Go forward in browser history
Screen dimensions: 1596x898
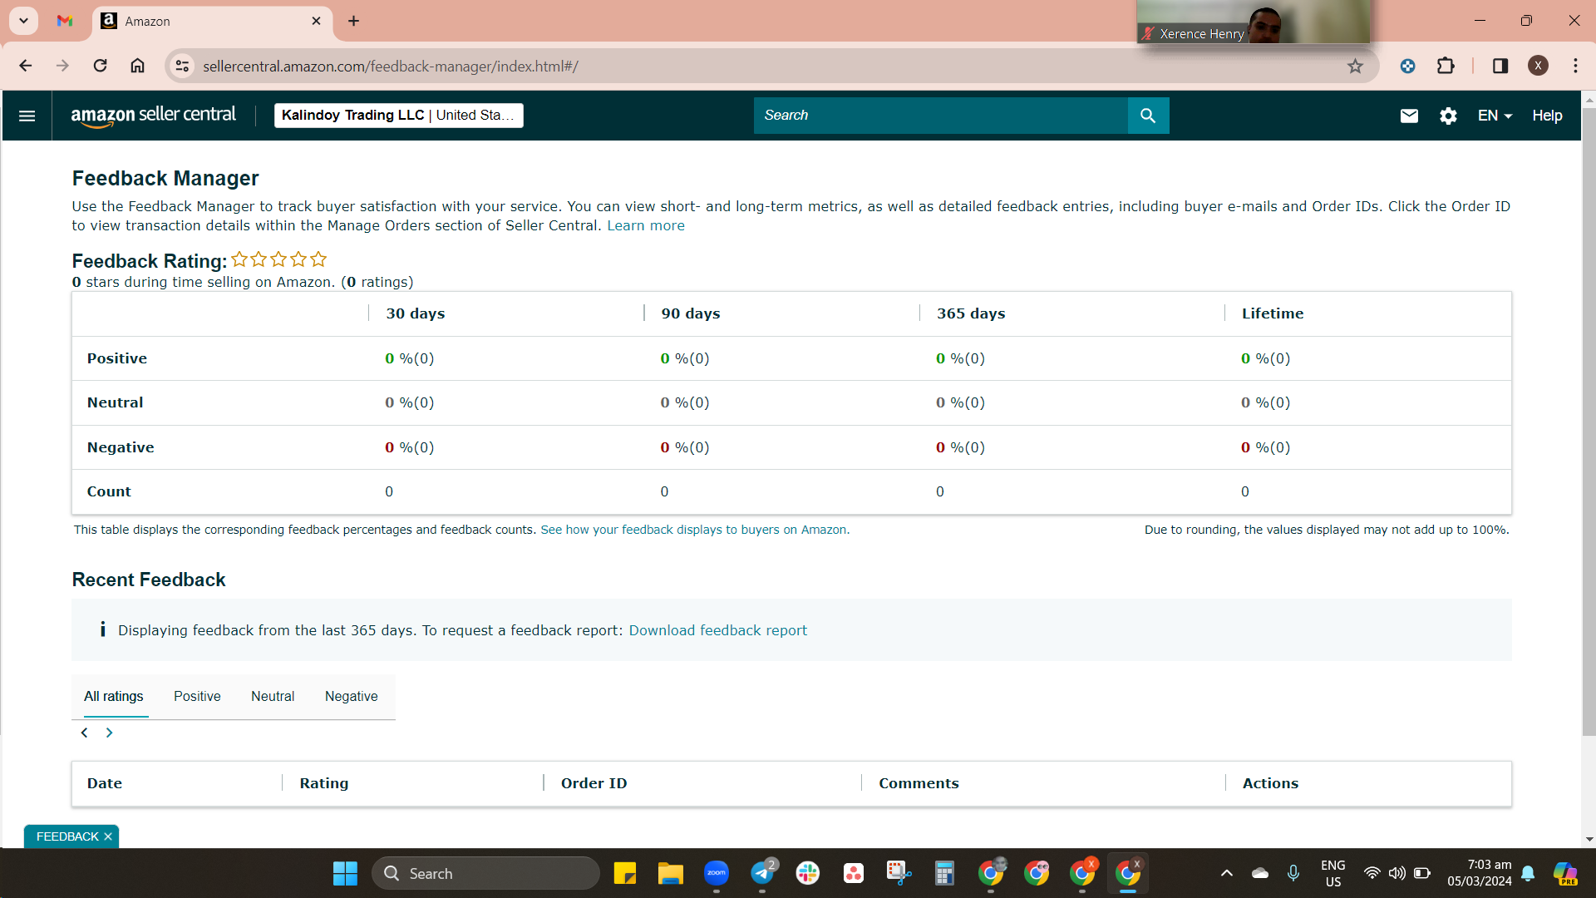[x=62, y=66]
